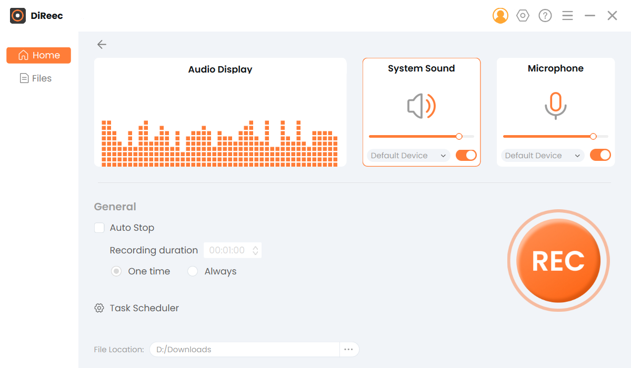Open the file location browse menu
Screen dimensions: 631x368
[349, 349]
